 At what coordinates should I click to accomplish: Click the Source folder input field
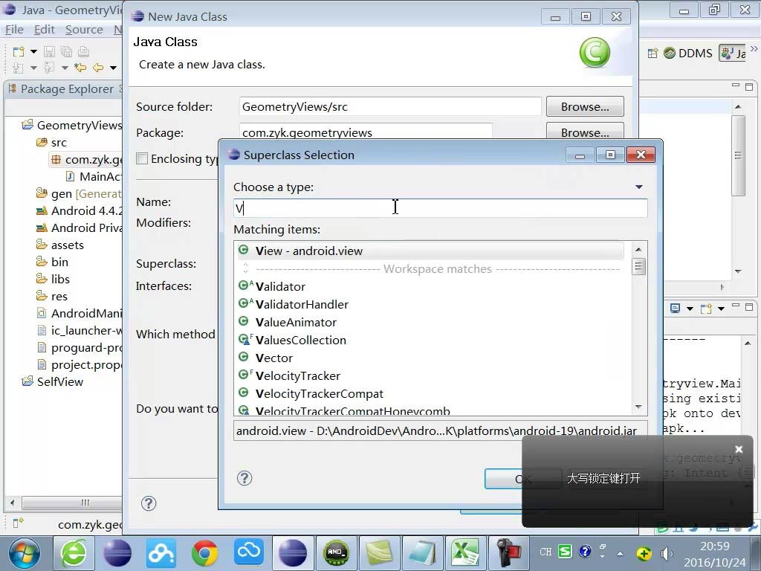pyautogui.click(x=389, y=107)
